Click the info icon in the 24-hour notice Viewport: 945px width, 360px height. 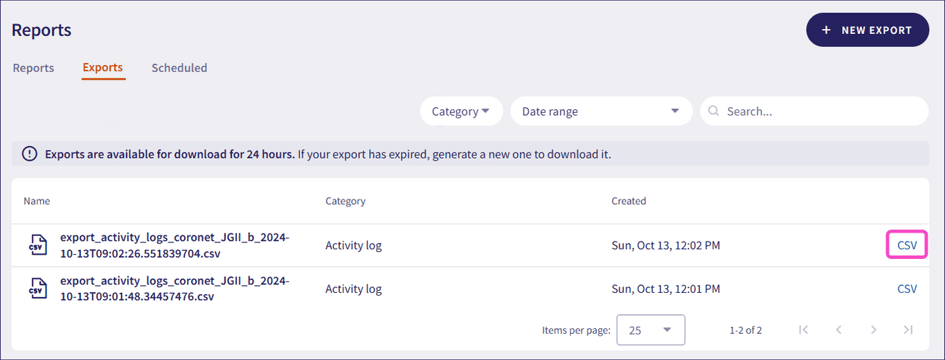pyautogui.click(x=30, y=154)
